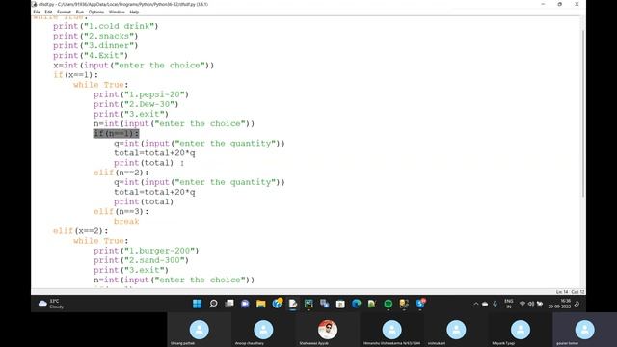Open the IDLE editor taskbar icon
Screen dimensions: 617x347
[x=293, y=304]
